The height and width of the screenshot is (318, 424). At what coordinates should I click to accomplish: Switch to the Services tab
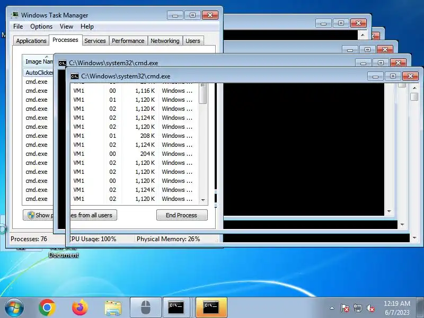tap(95, 41)
